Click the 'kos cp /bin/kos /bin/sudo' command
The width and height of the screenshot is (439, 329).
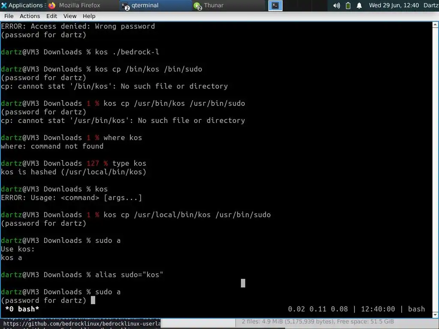[x=149, y=69]
